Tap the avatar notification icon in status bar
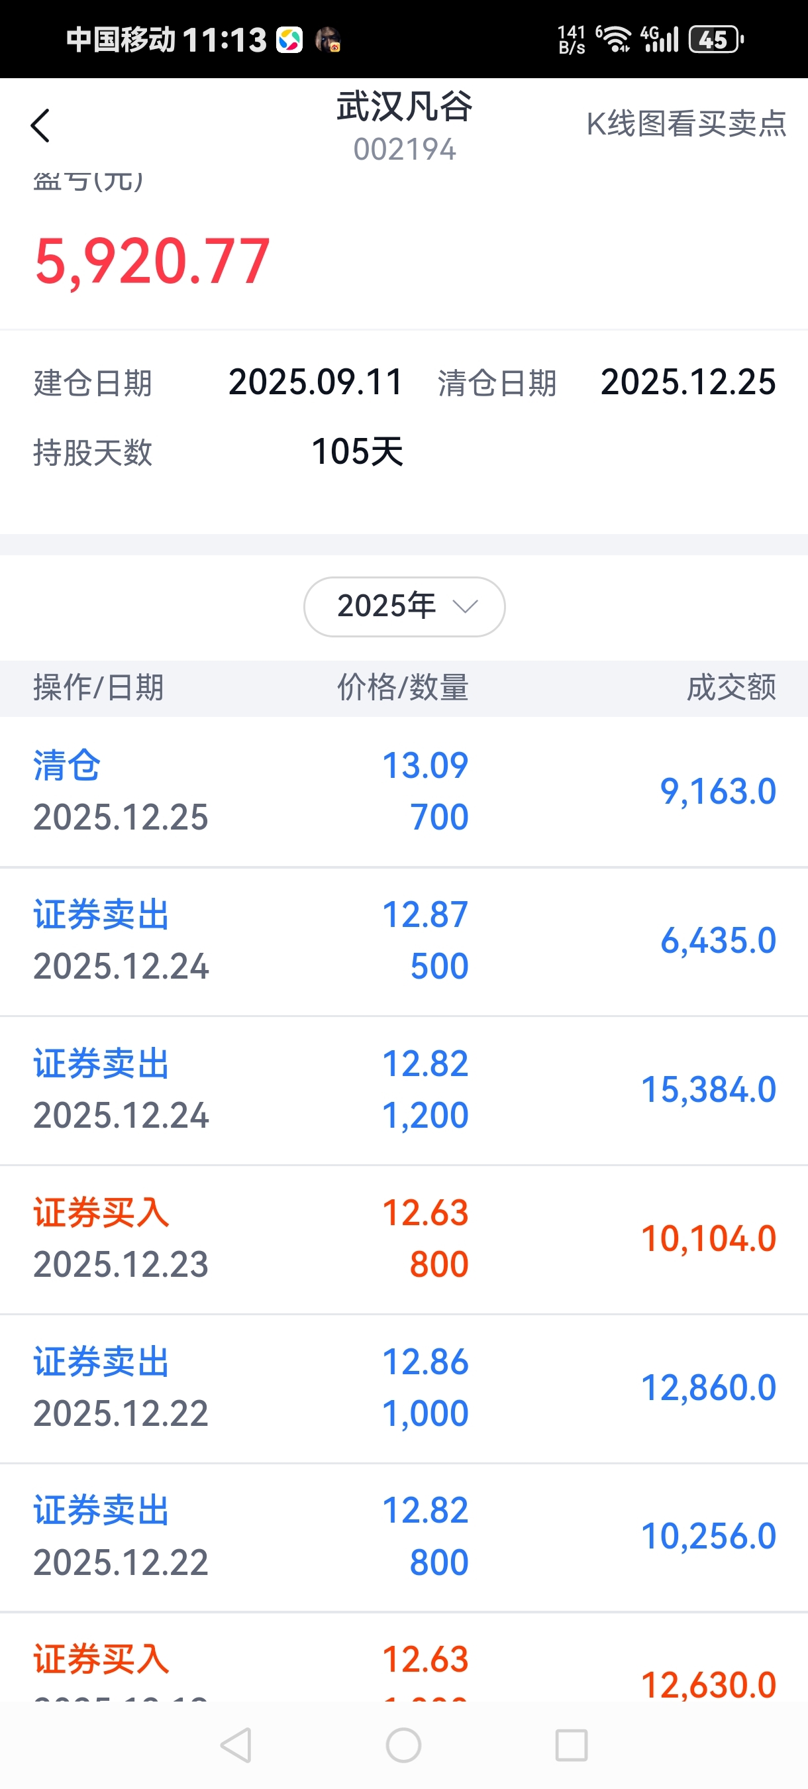808x1789 pixels. (x=328, y=40)
